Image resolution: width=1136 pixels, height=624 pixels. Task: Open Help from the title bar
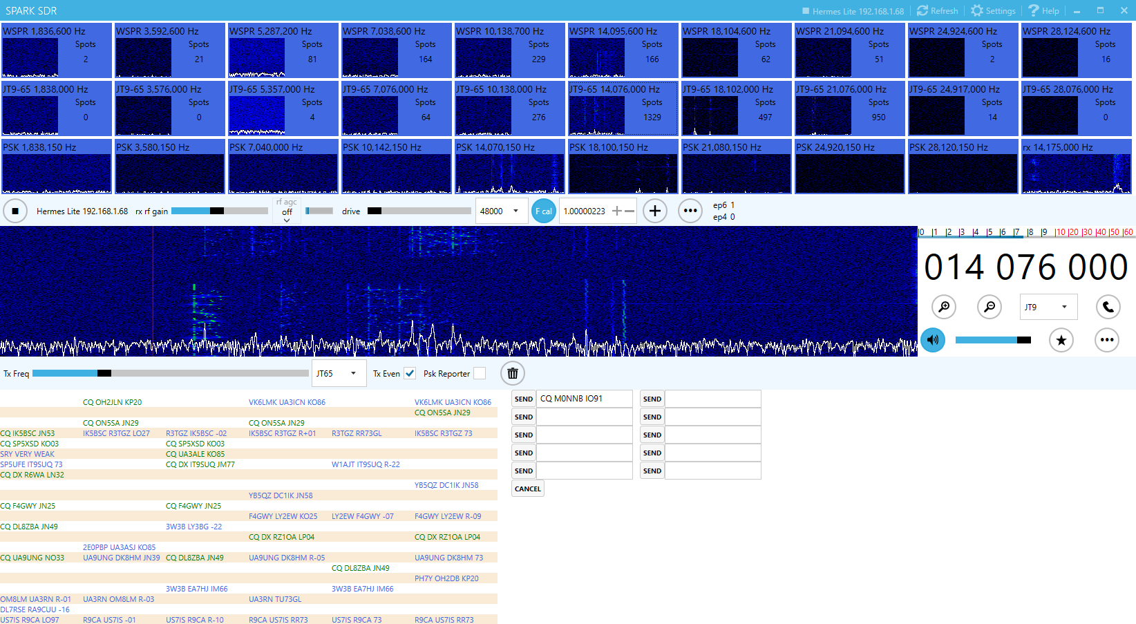(1043, 10)
